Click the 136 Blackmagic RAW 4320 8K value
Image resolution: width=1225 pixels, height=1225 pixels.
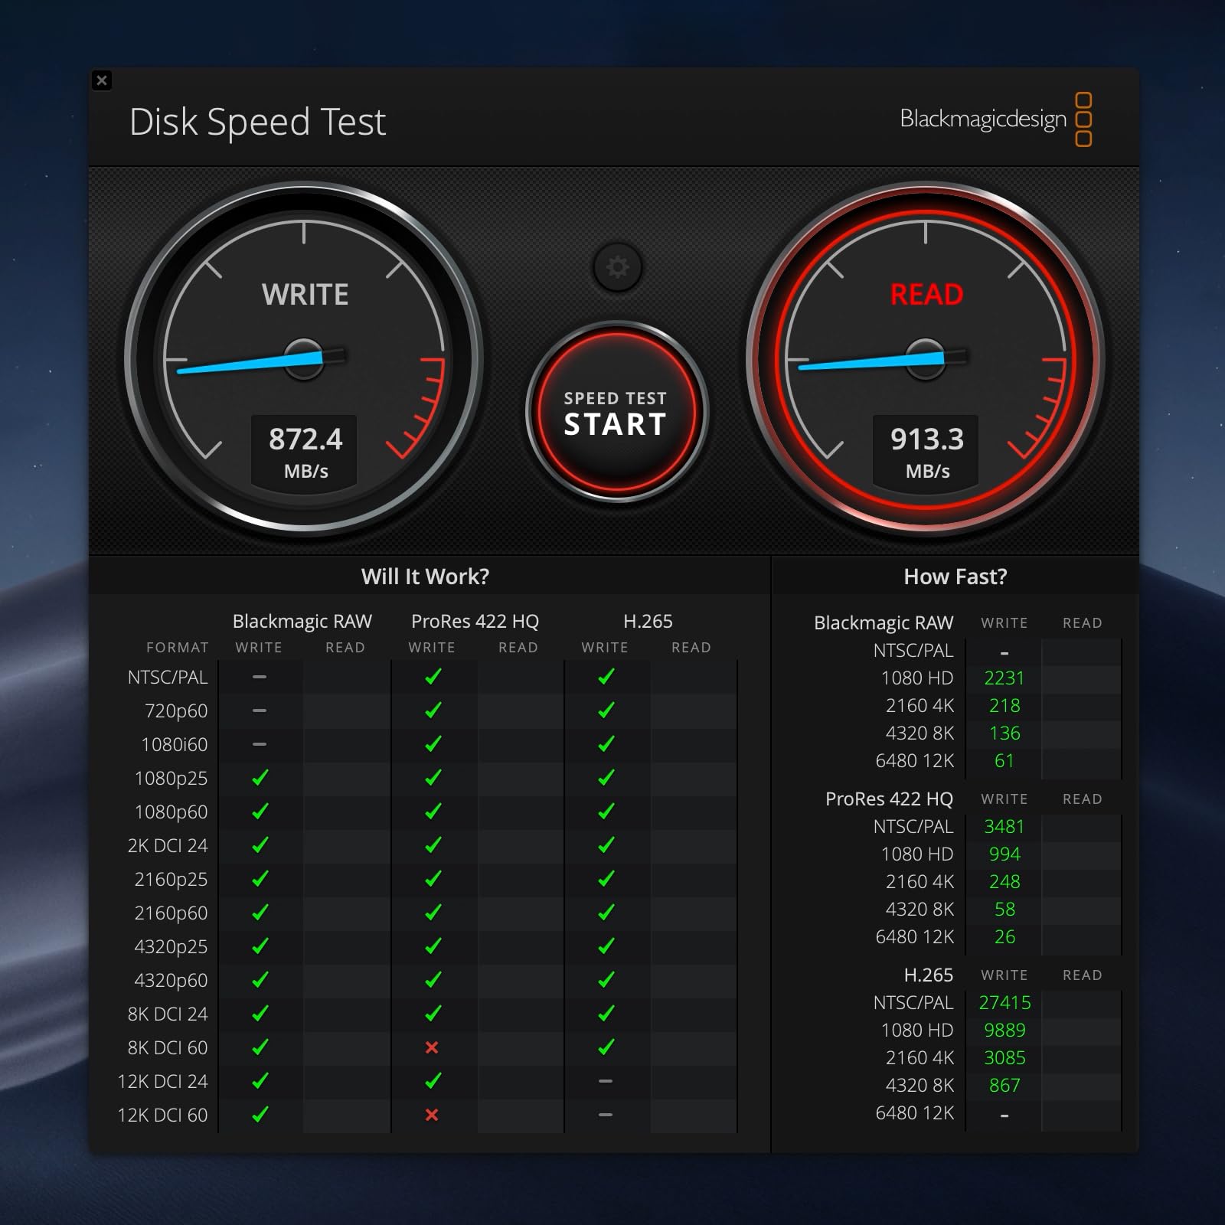[1004, 733]
